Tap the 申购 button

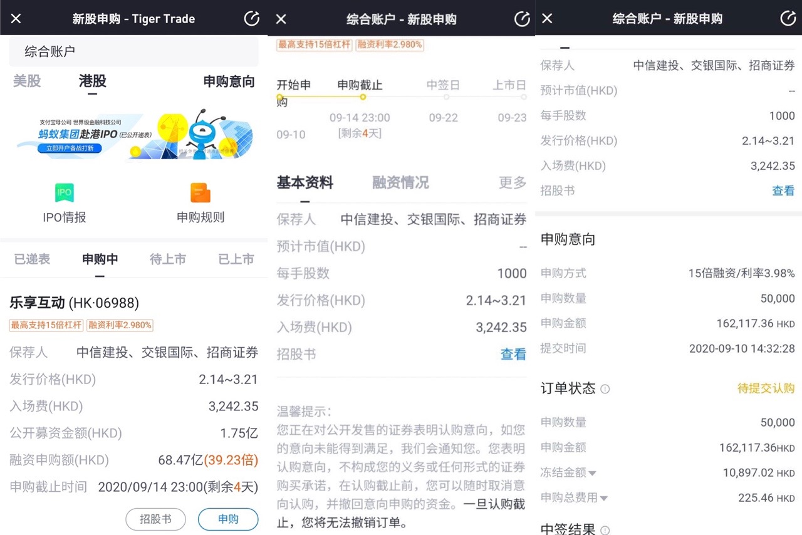(x=228, y=519)
